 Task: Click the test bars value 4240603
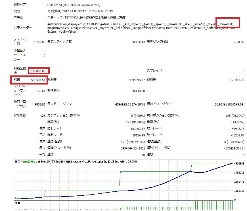tap(39, 42)
